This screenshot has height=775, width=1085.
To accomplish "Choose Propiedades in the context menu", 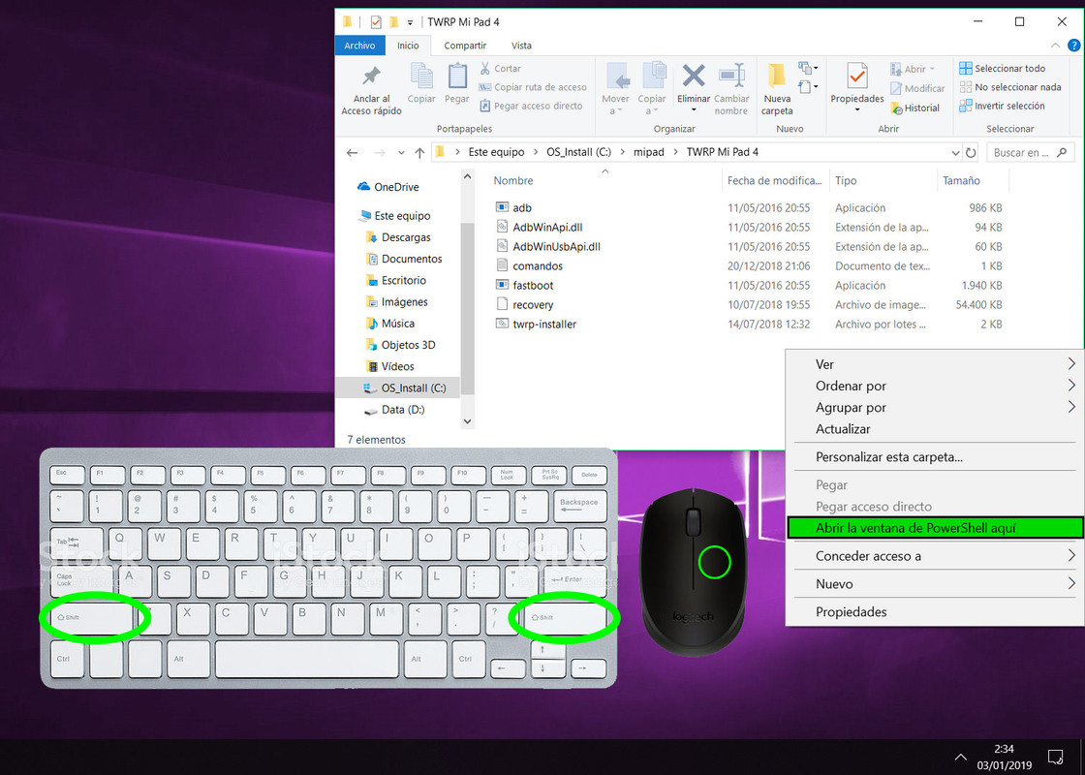I will tap(935, 611).
